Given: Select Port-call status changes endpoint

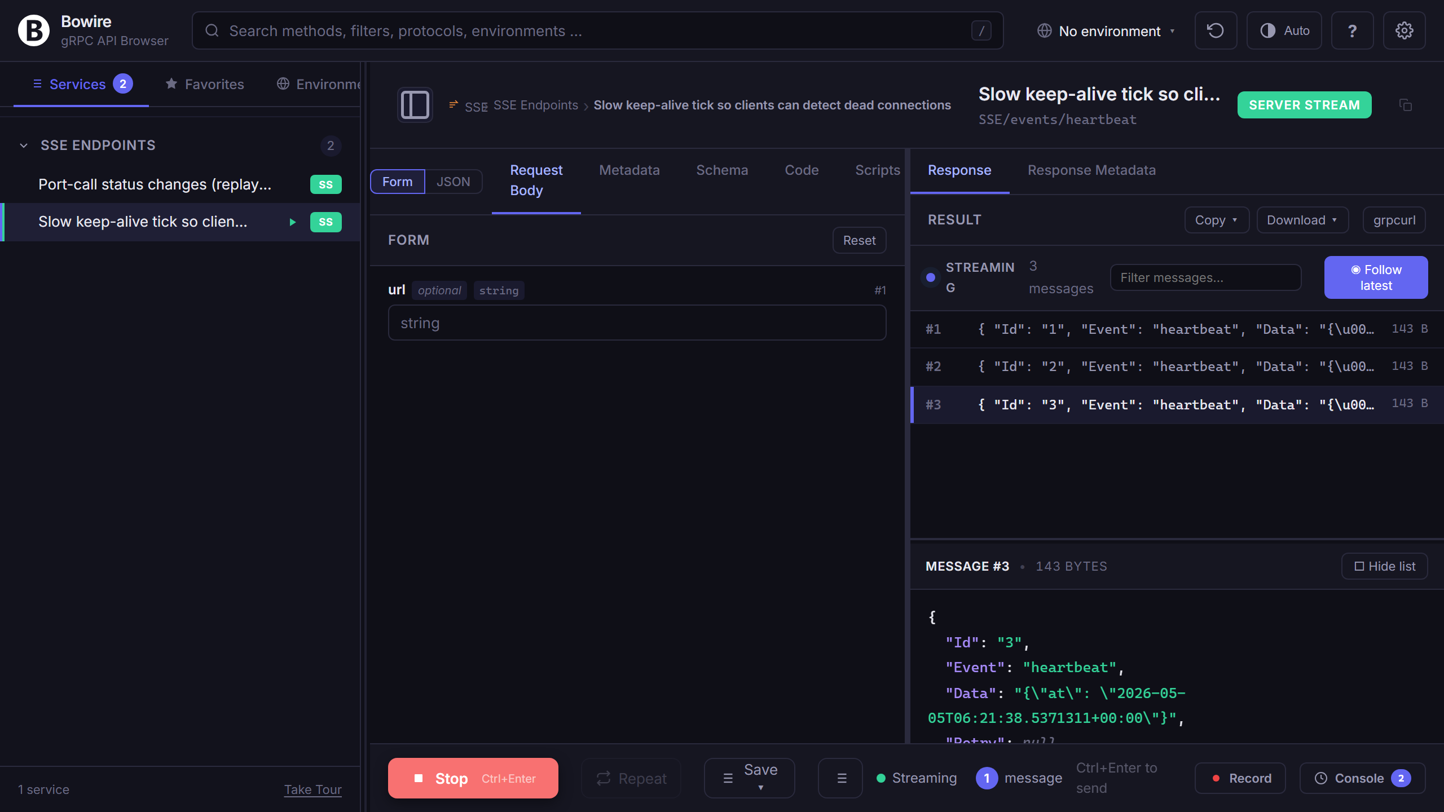Looking at the screenshot, I should click(x=180, y=184).
